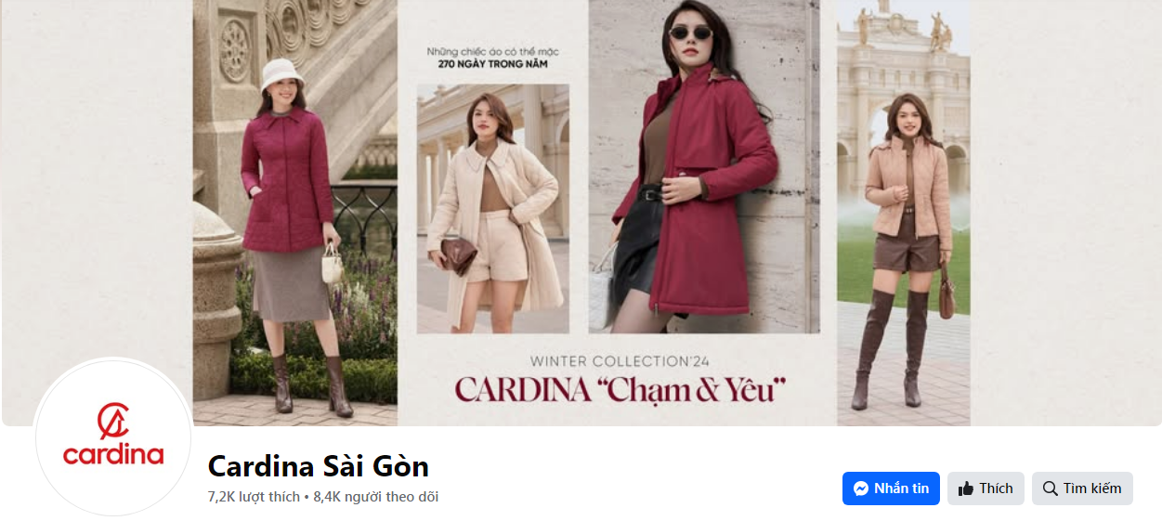Click the white handbag held by red-coat woman

[332, 265]
